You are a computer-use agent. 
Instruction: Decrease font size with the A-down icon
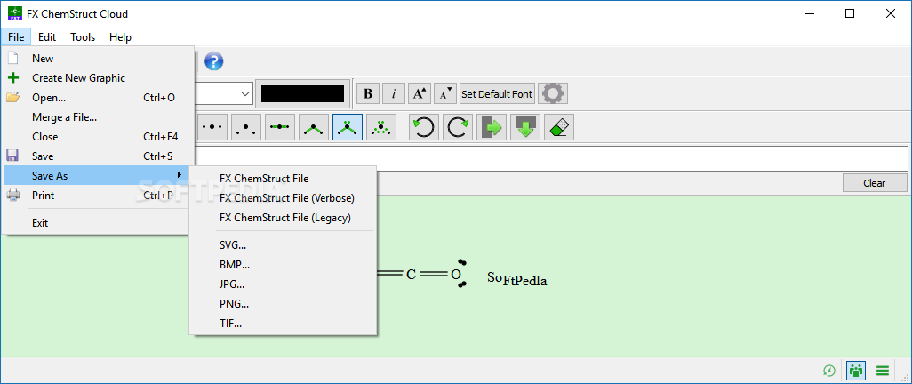(445, 93)
